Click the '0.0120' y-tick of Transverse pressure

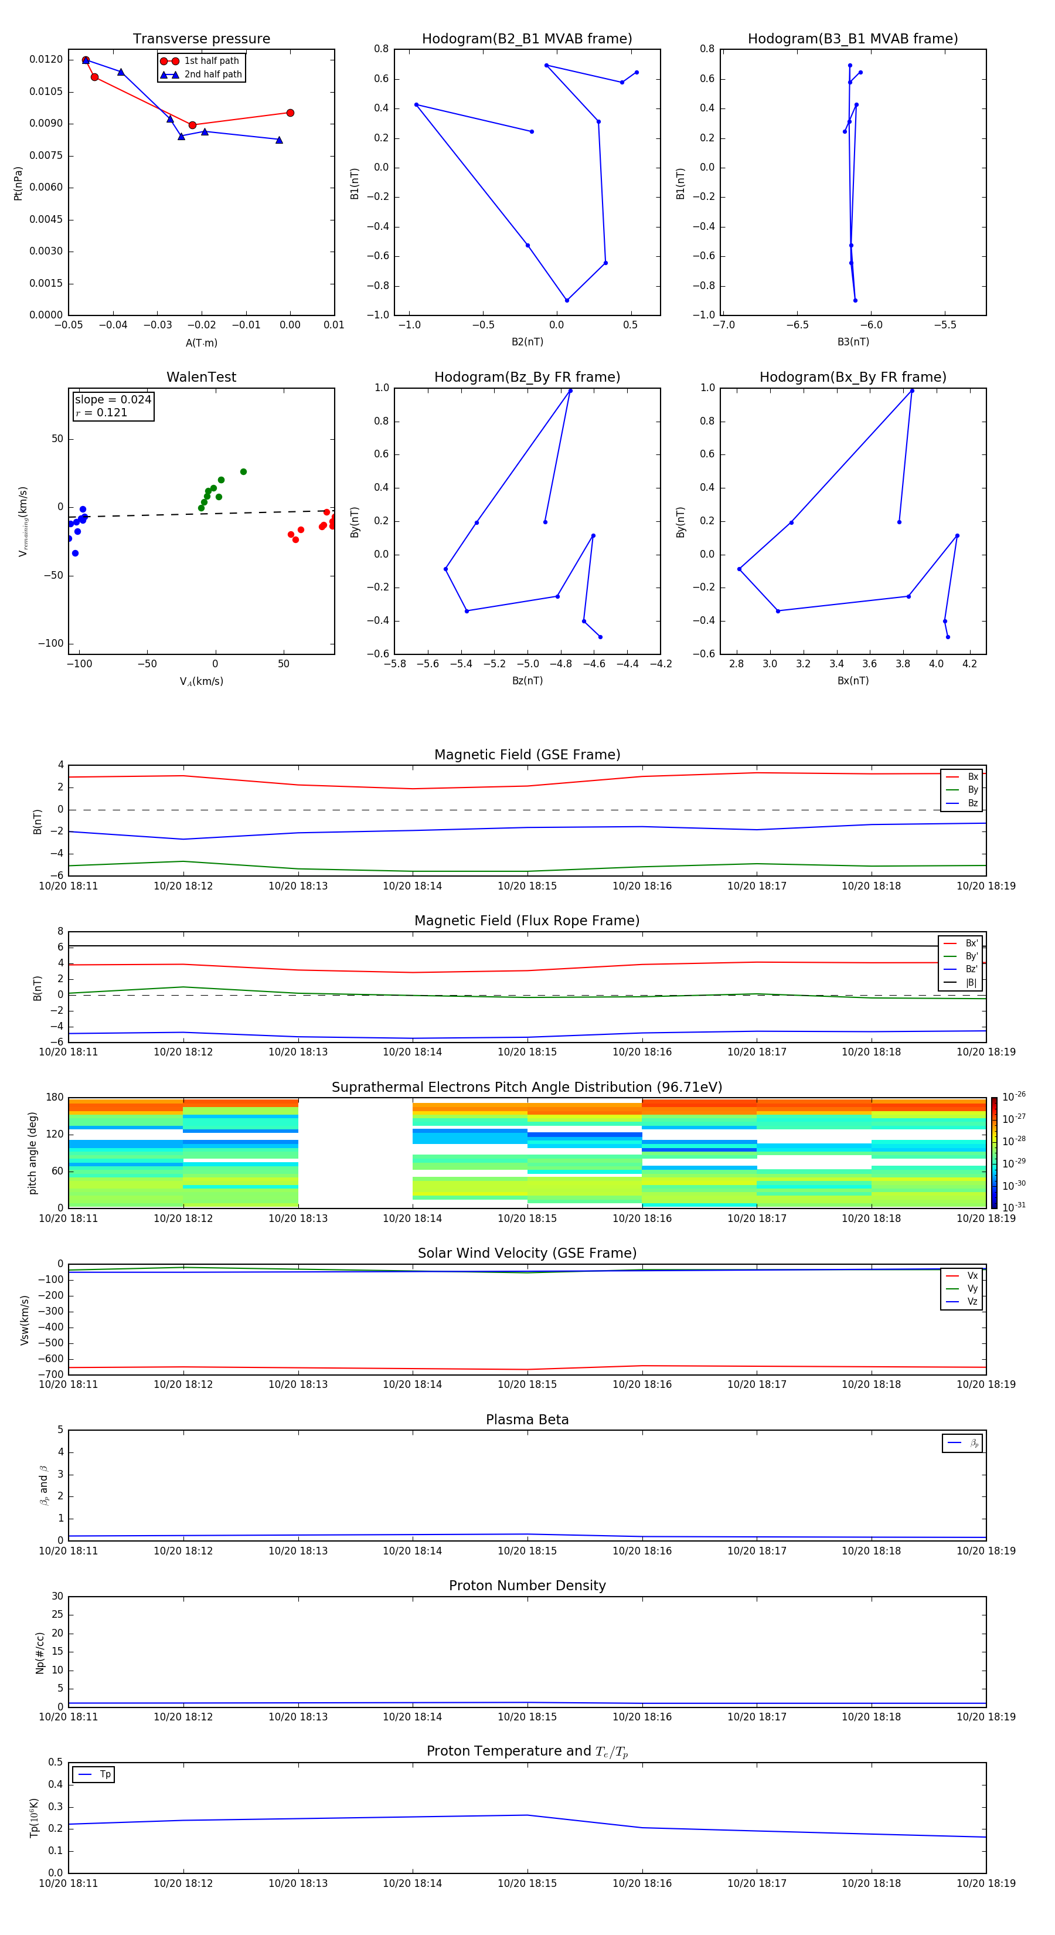click(46, 59)
